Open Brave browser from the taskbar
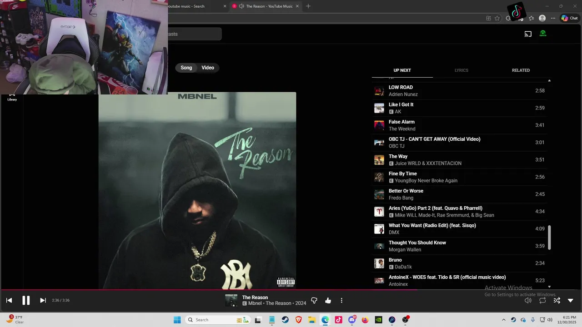Screen dimensions: 582x327 click(299, 320)
